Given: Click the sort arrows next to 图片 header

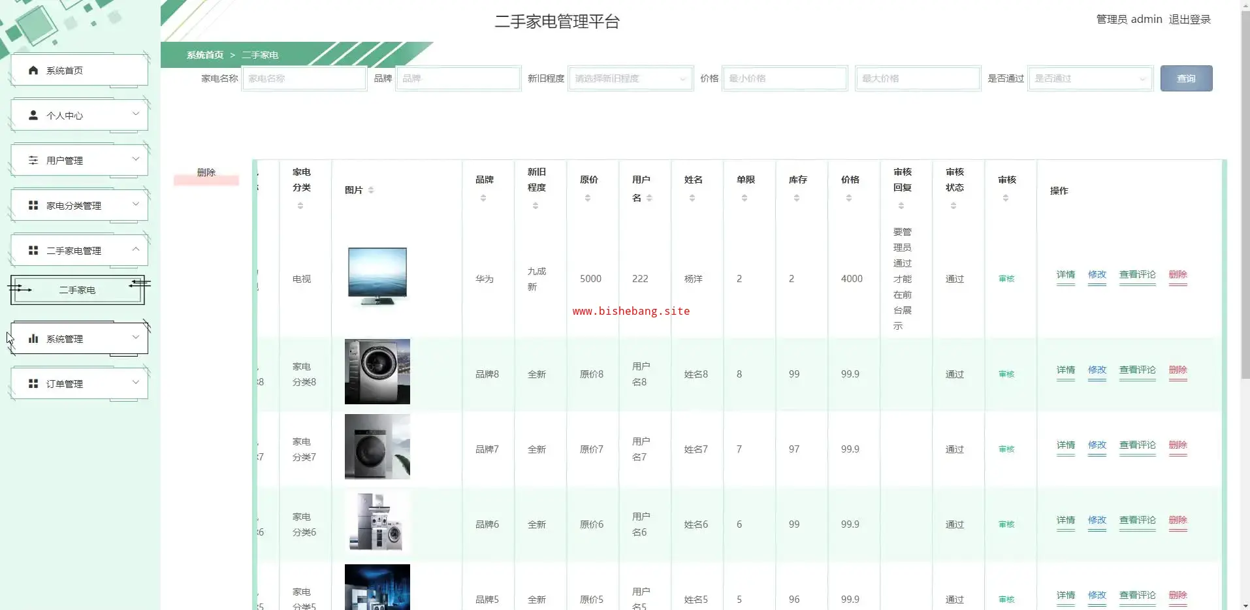Looking at the screenshot, I should click(x=371, y=190).
